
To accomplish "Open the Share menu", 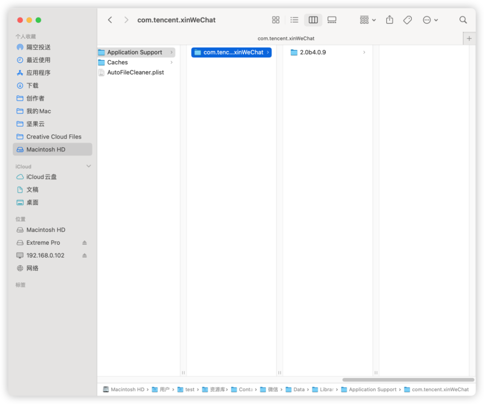I will click(389, 20).
